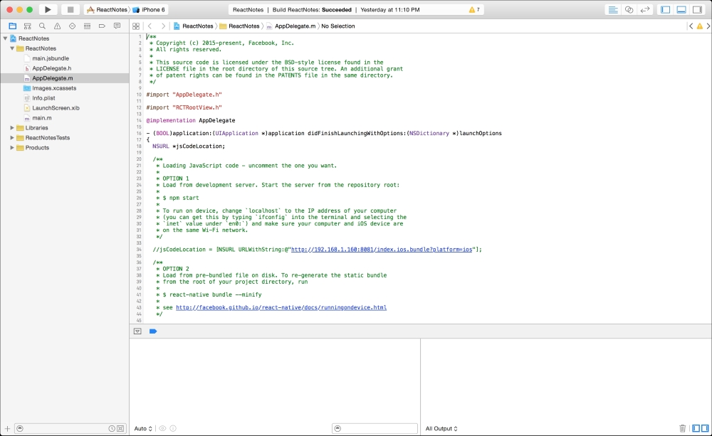Viewport: 712px width, 436px height.
Task: Toggle the Debug area visibility
Action: [681, 9]
